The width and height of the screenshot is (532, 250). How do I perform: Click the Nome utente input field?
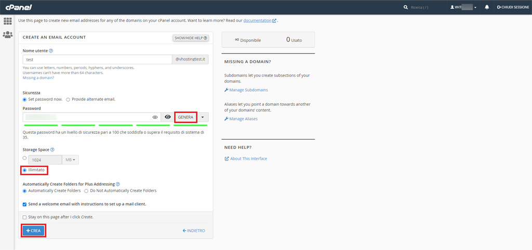point(97,60)
